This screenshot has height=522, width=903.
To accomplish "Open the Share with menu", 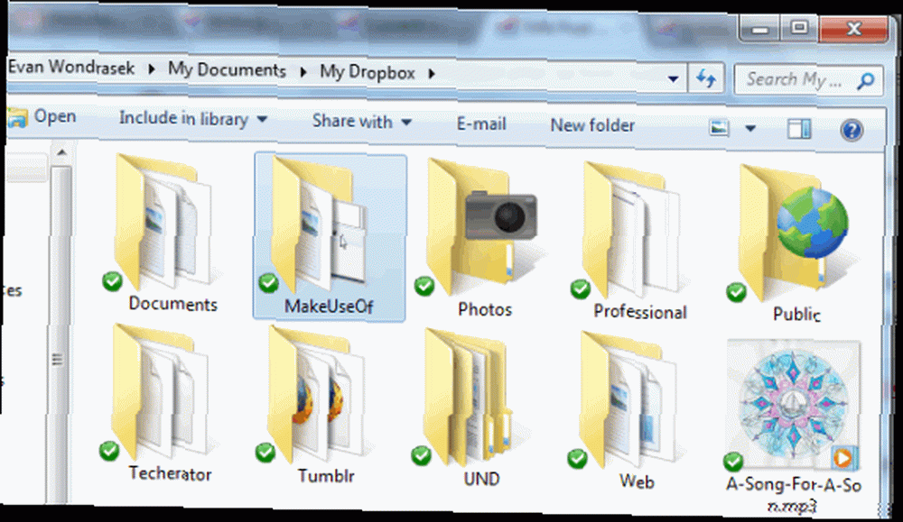I will (362, 122).
